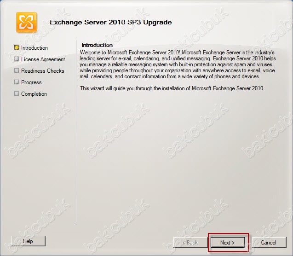Click the License Agreement step indicator box
Screen dimensions: 293x256
click(17, 59)
